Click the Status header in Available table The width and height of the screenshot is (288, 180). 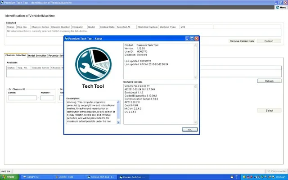pyautogui.click(x=11, y=68)
